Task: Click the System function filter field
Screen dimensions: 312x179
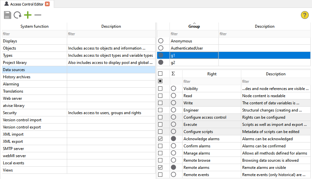Action: click(x=34, y=34)
